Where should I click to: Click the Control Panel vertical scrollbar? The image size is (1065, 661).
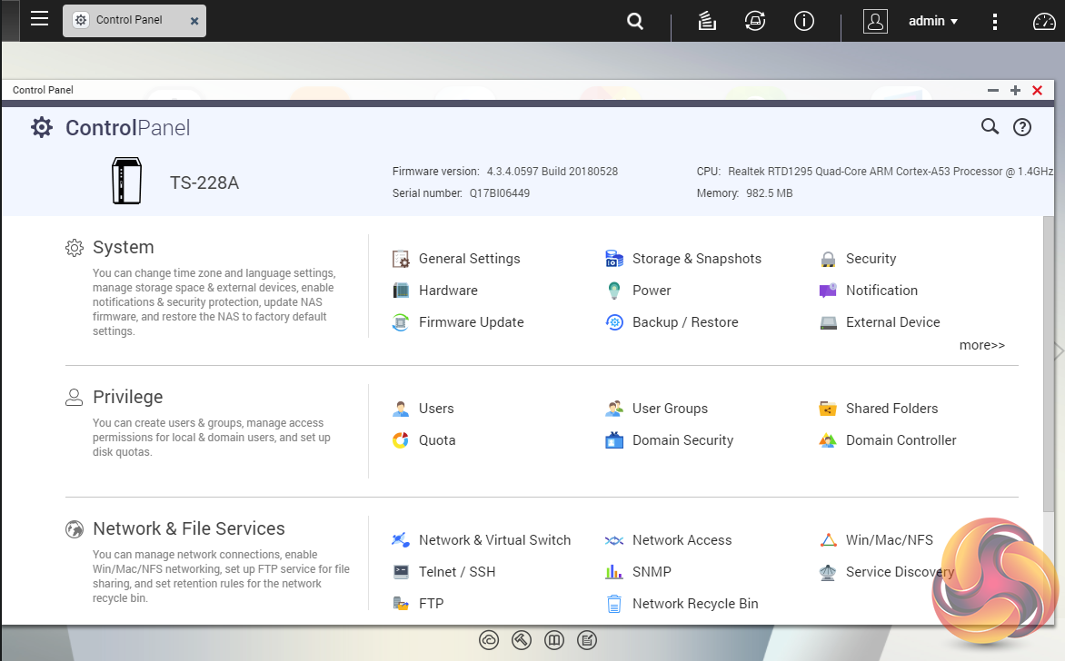pyautogui.click(x=1049, y=363)
